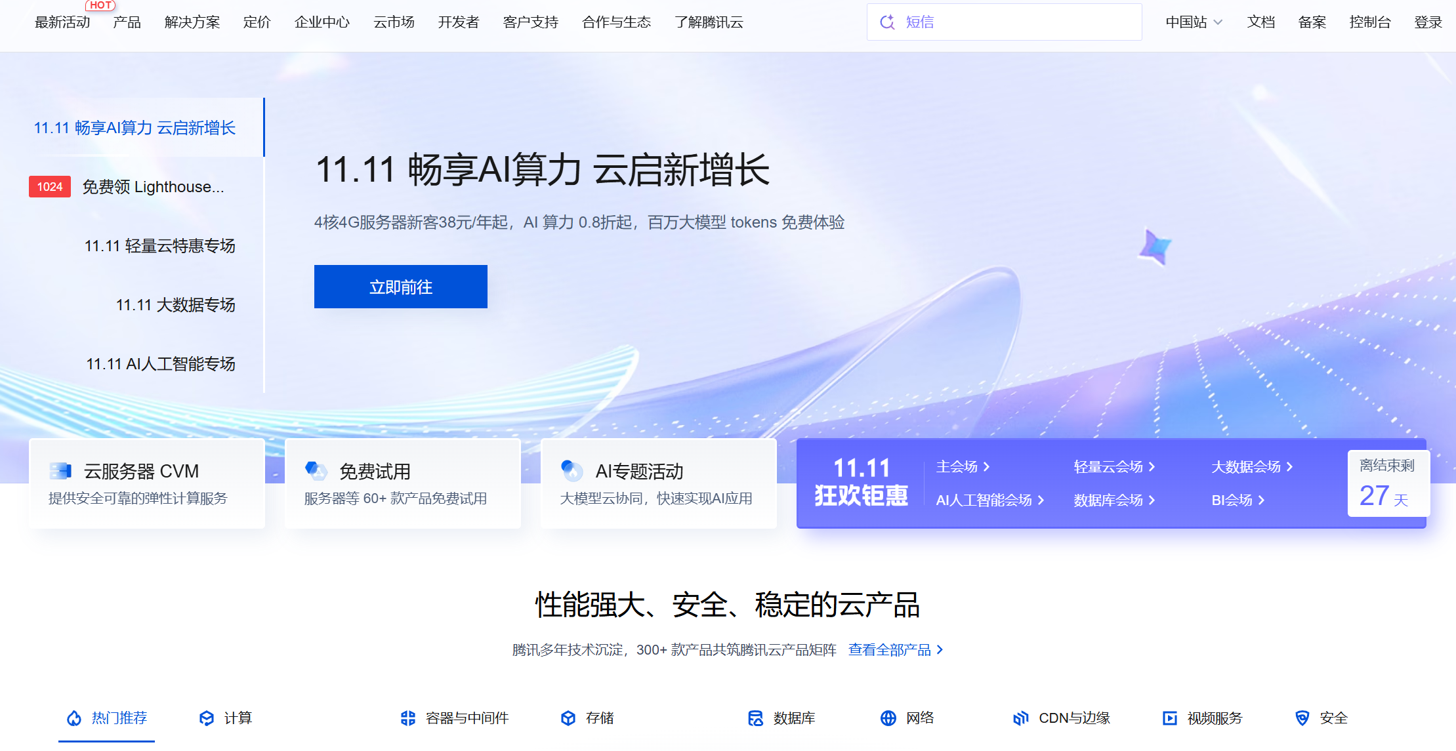Open the 解决方案 menu

[192, 22]
